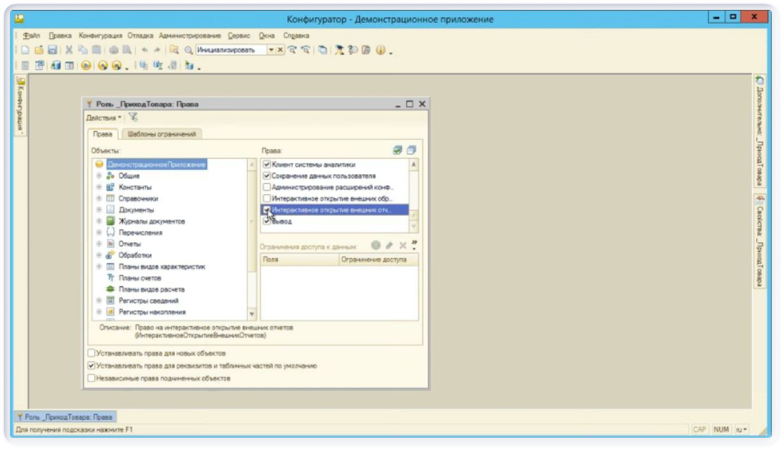The height and width of the screenshot is (449, 783).
Task: Click the Set all rights icon above the rights list
Action: 398,150
